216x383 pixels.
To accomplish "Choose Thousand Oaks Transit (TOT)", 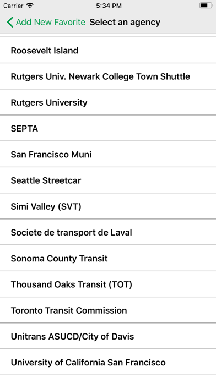I will pos(108,284).
